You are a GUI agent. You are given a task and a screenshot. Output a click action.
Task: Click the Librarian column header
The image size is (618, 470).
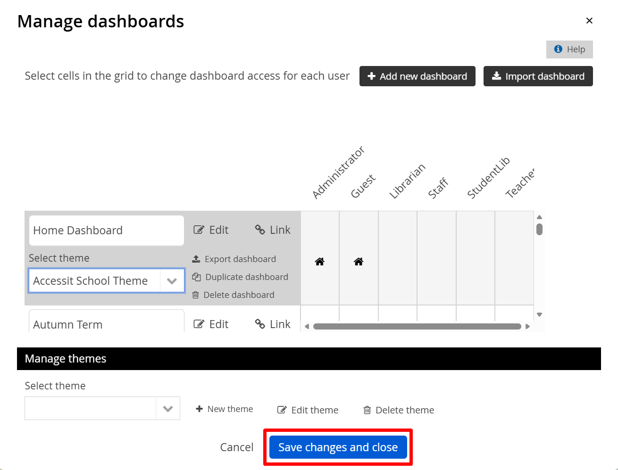408,181
